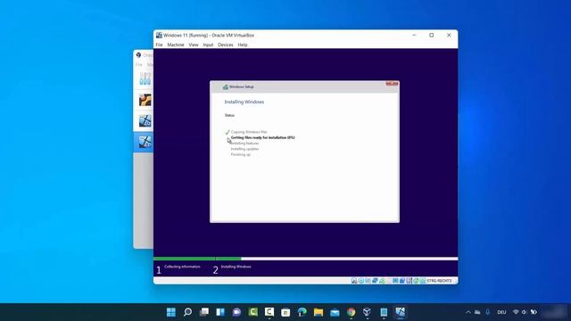Image resolution: width=571 pixels, height=321 pixels.
Task: Click the 'Installing Windows' heading
Action: coord(244,102)
